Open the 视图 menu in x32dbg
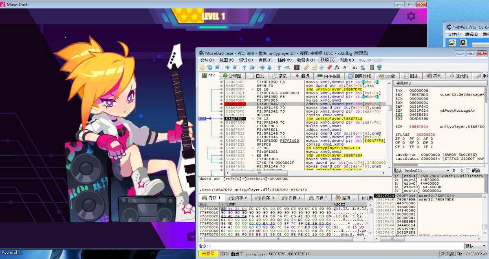The height and width of the screenshot is (259, 489). (x=226, y=60)
